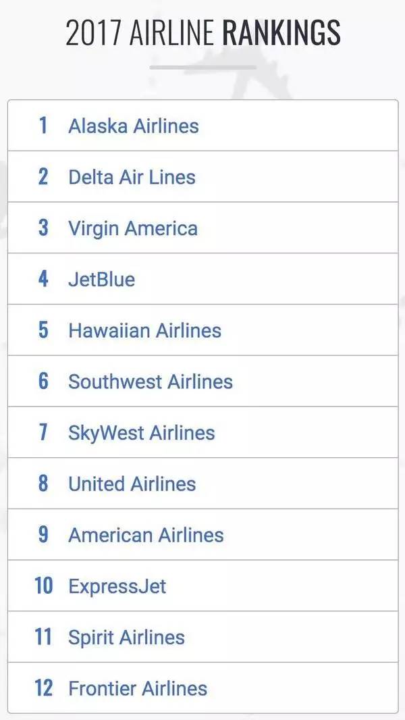Select Delta Air Lines entry
The width and height of the screenshot is (405, 720).
[x=132, y=177]
